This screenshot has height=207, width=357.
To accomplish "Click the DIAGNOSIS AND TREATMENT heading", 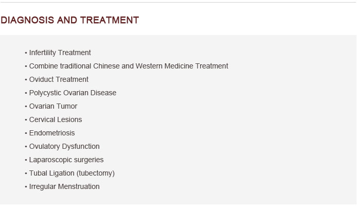I will [x=69, y=20].
